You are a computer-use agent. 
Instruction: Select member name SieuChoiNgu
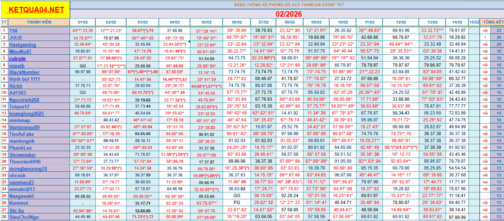click(24, 217)
